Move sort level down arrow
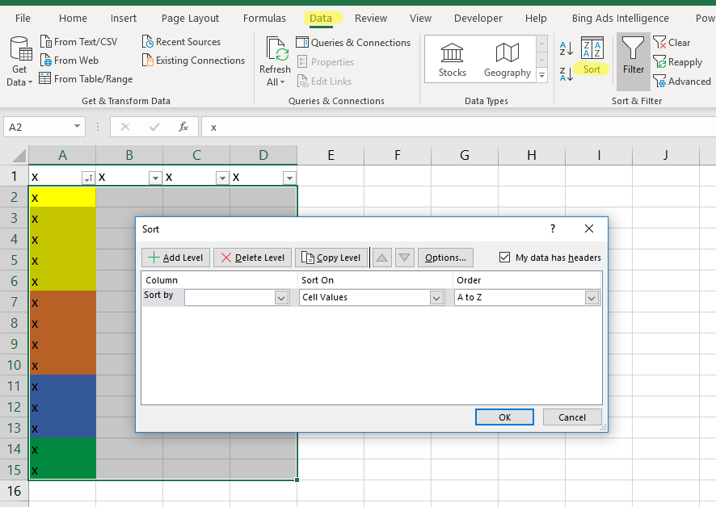 [x=405, y=258]
